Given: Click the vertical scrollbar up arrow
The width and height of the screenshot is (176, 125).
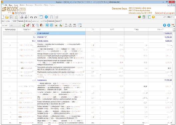Looking at the screenshot, I should pos(174,29).
